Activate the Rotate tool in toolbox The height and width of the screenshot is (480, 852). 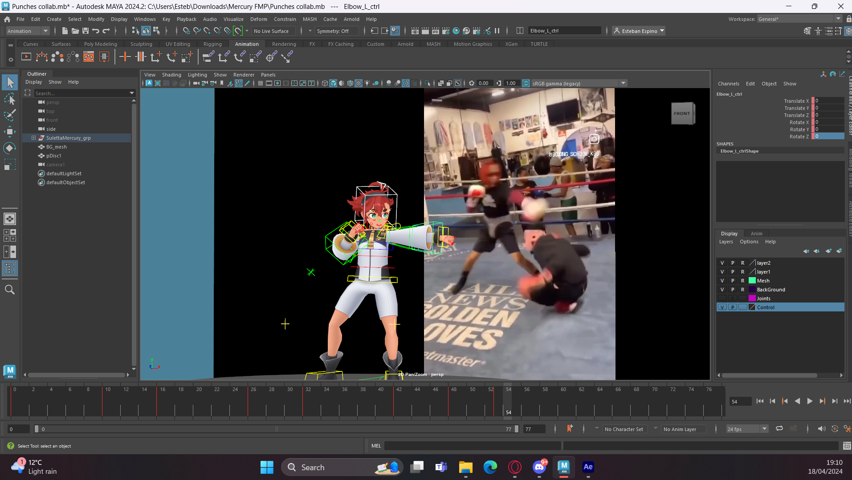coord(10,148)
